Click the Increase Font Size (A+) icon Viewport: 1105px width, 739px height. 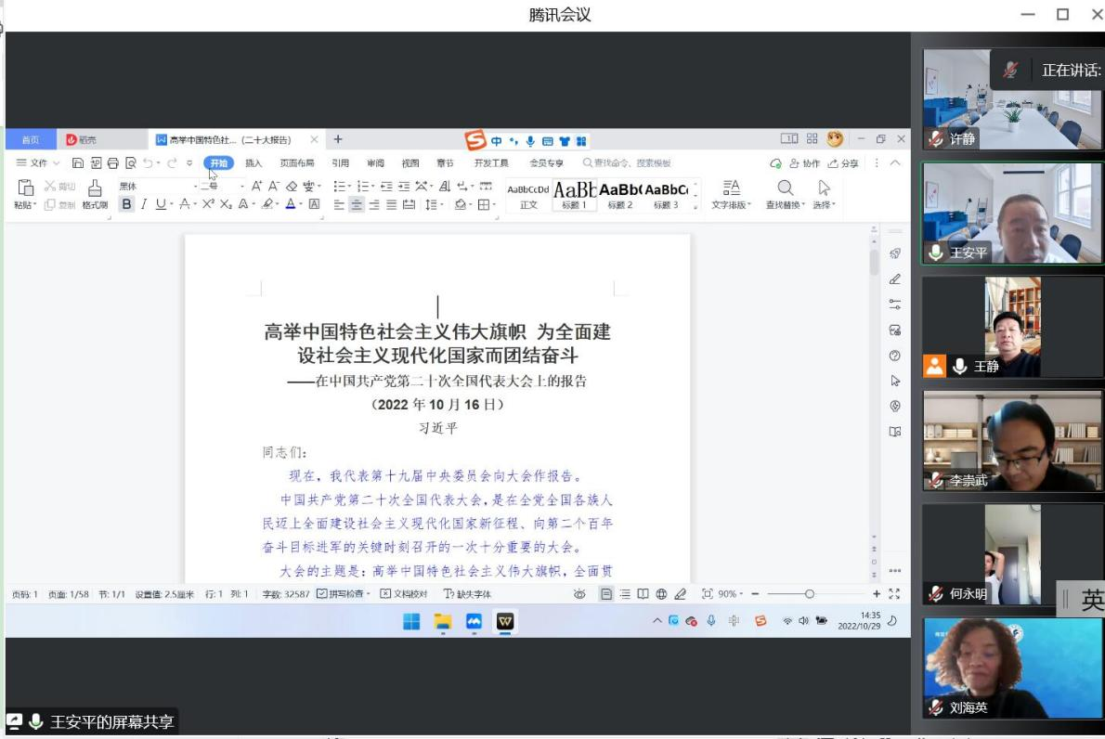pyautogui.click(x=256, y=186)
